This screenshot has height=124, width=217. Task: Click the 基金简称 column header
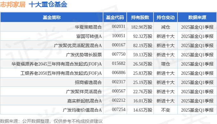click(52, 17)
